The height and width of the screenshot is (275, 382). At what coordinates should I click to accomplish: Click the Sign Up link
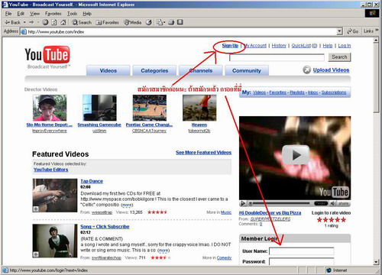(230, 46)
